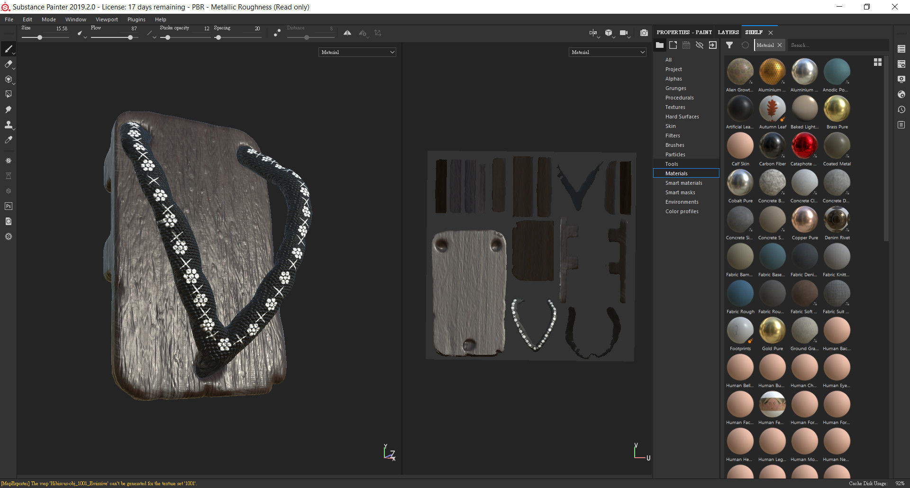Click the Stroke opacity slider handle
910x488 pixels.
(x=168, y=37)
